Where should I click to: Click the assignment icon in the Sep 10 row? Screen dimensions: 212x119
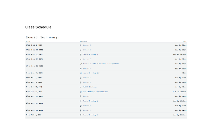coord(81,50)
